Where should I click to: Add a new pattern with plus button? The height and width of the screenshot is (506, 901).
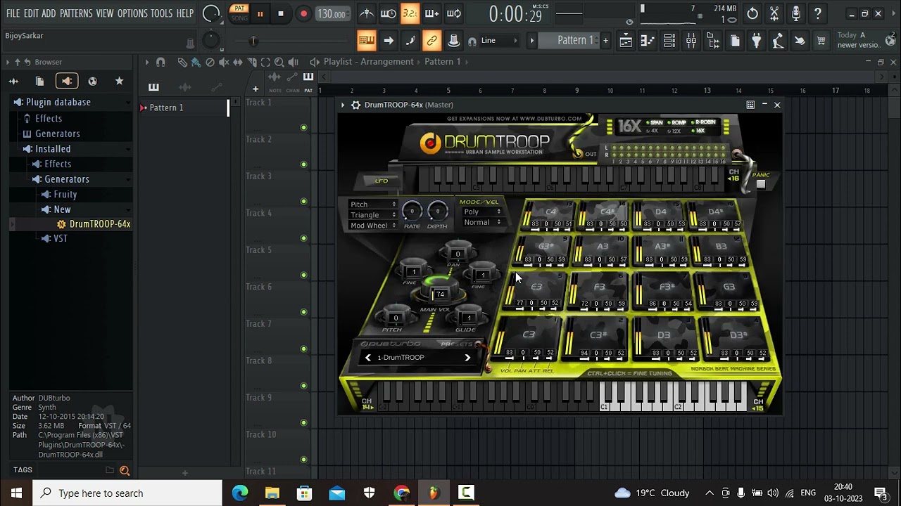tap(605, 41)
